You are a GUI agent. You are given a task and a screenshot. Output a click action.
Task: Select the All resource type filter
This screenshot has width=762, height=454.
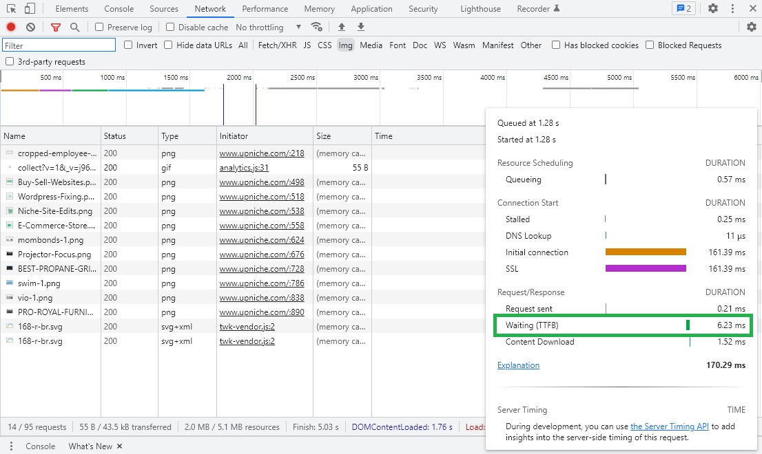pyautogui.click(x=243, y=45)
